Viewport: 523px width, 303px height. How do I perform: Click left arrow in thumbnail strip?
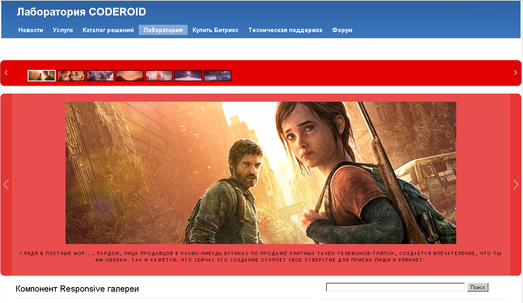(6, 73)
